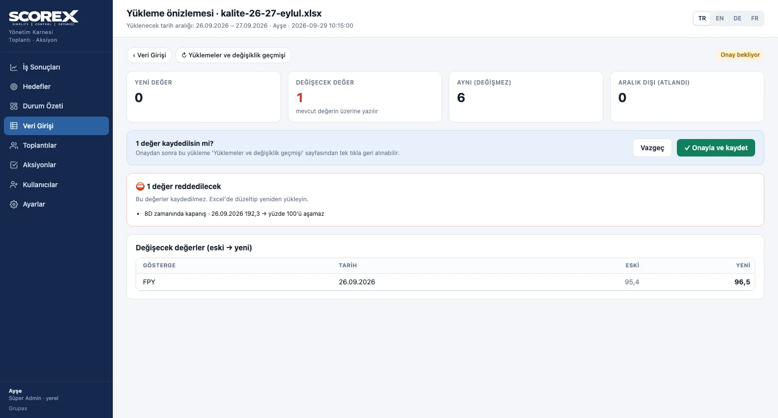Click the Toplantılar people icon

pyautogui.click(x=14, y=145)
